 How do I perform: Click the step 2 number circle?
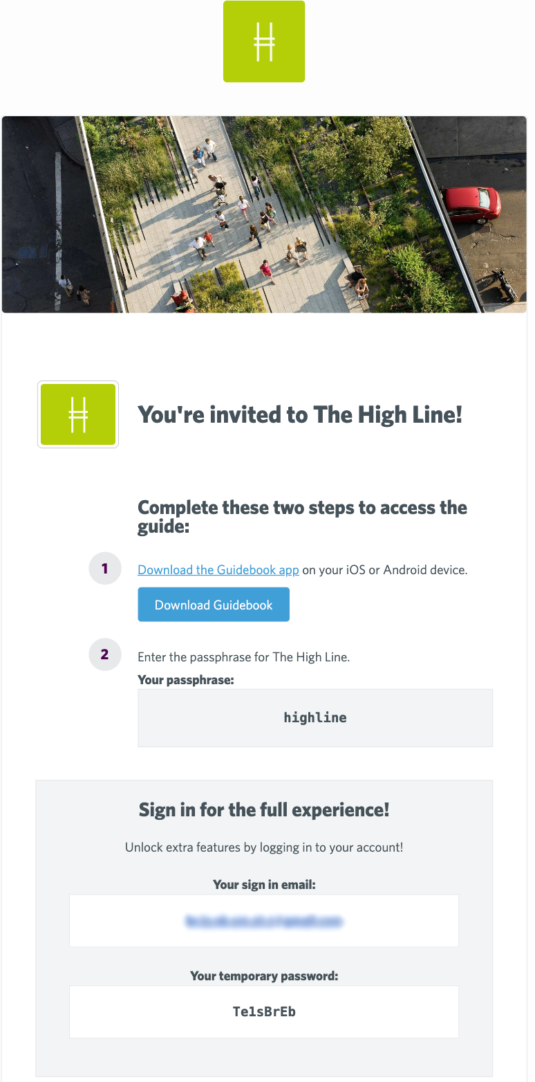[105, 654]
